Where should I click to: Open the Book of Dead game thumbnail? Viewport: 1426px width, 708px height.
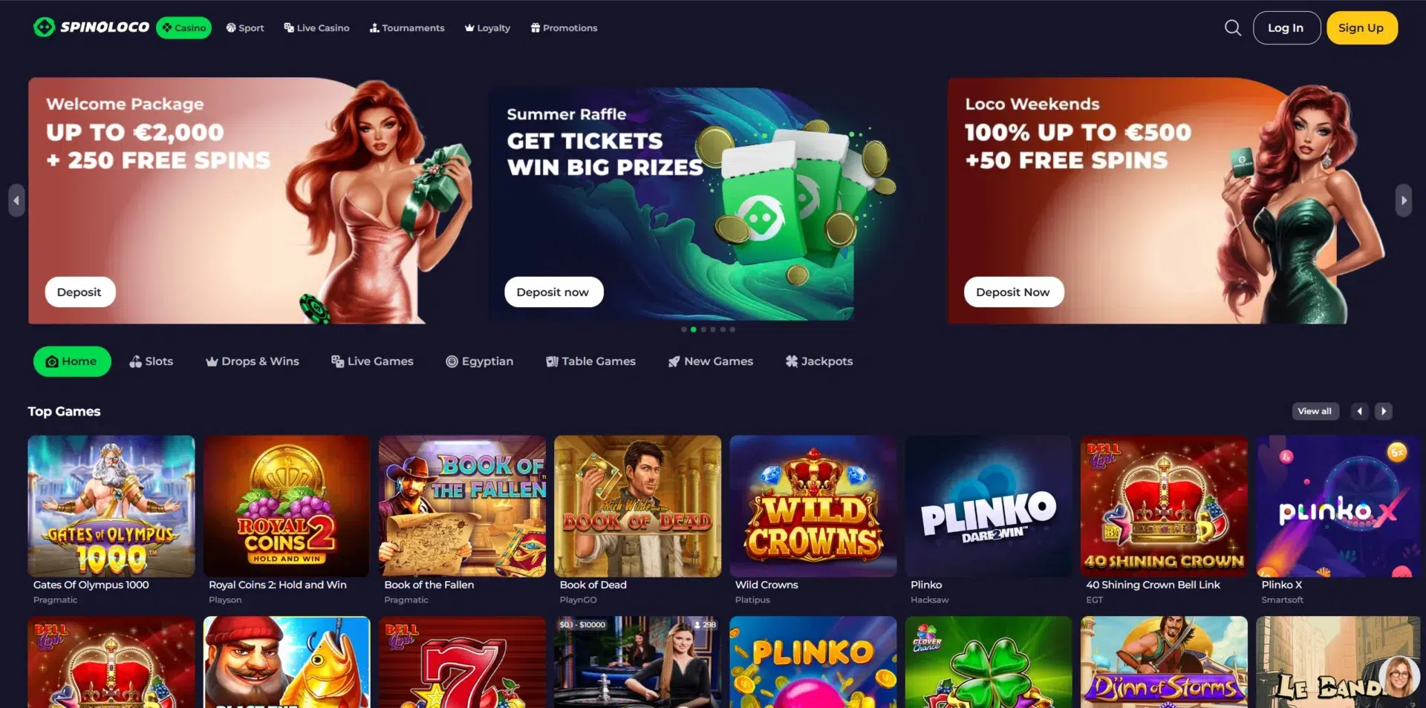pyautogui.click(x=637, y=506)
